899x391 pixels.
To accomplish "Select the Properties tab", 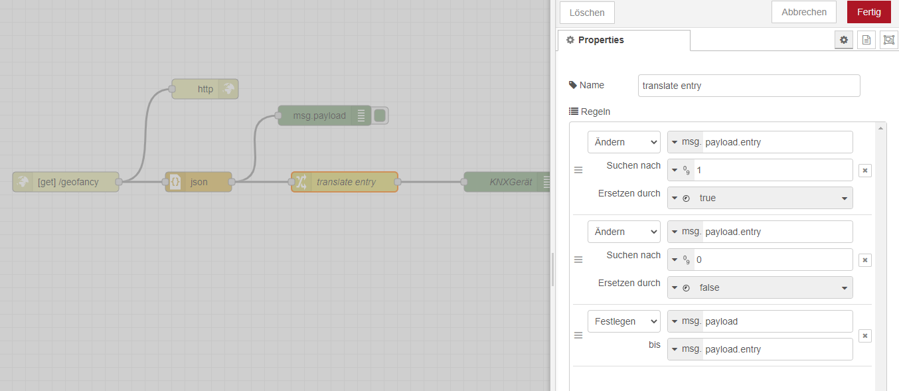I will tap(623, 40).
